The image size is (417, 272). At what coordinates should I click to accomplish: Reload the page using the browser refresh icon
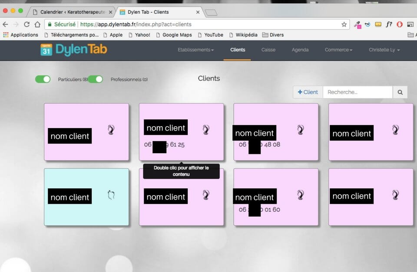click(27, 25)
